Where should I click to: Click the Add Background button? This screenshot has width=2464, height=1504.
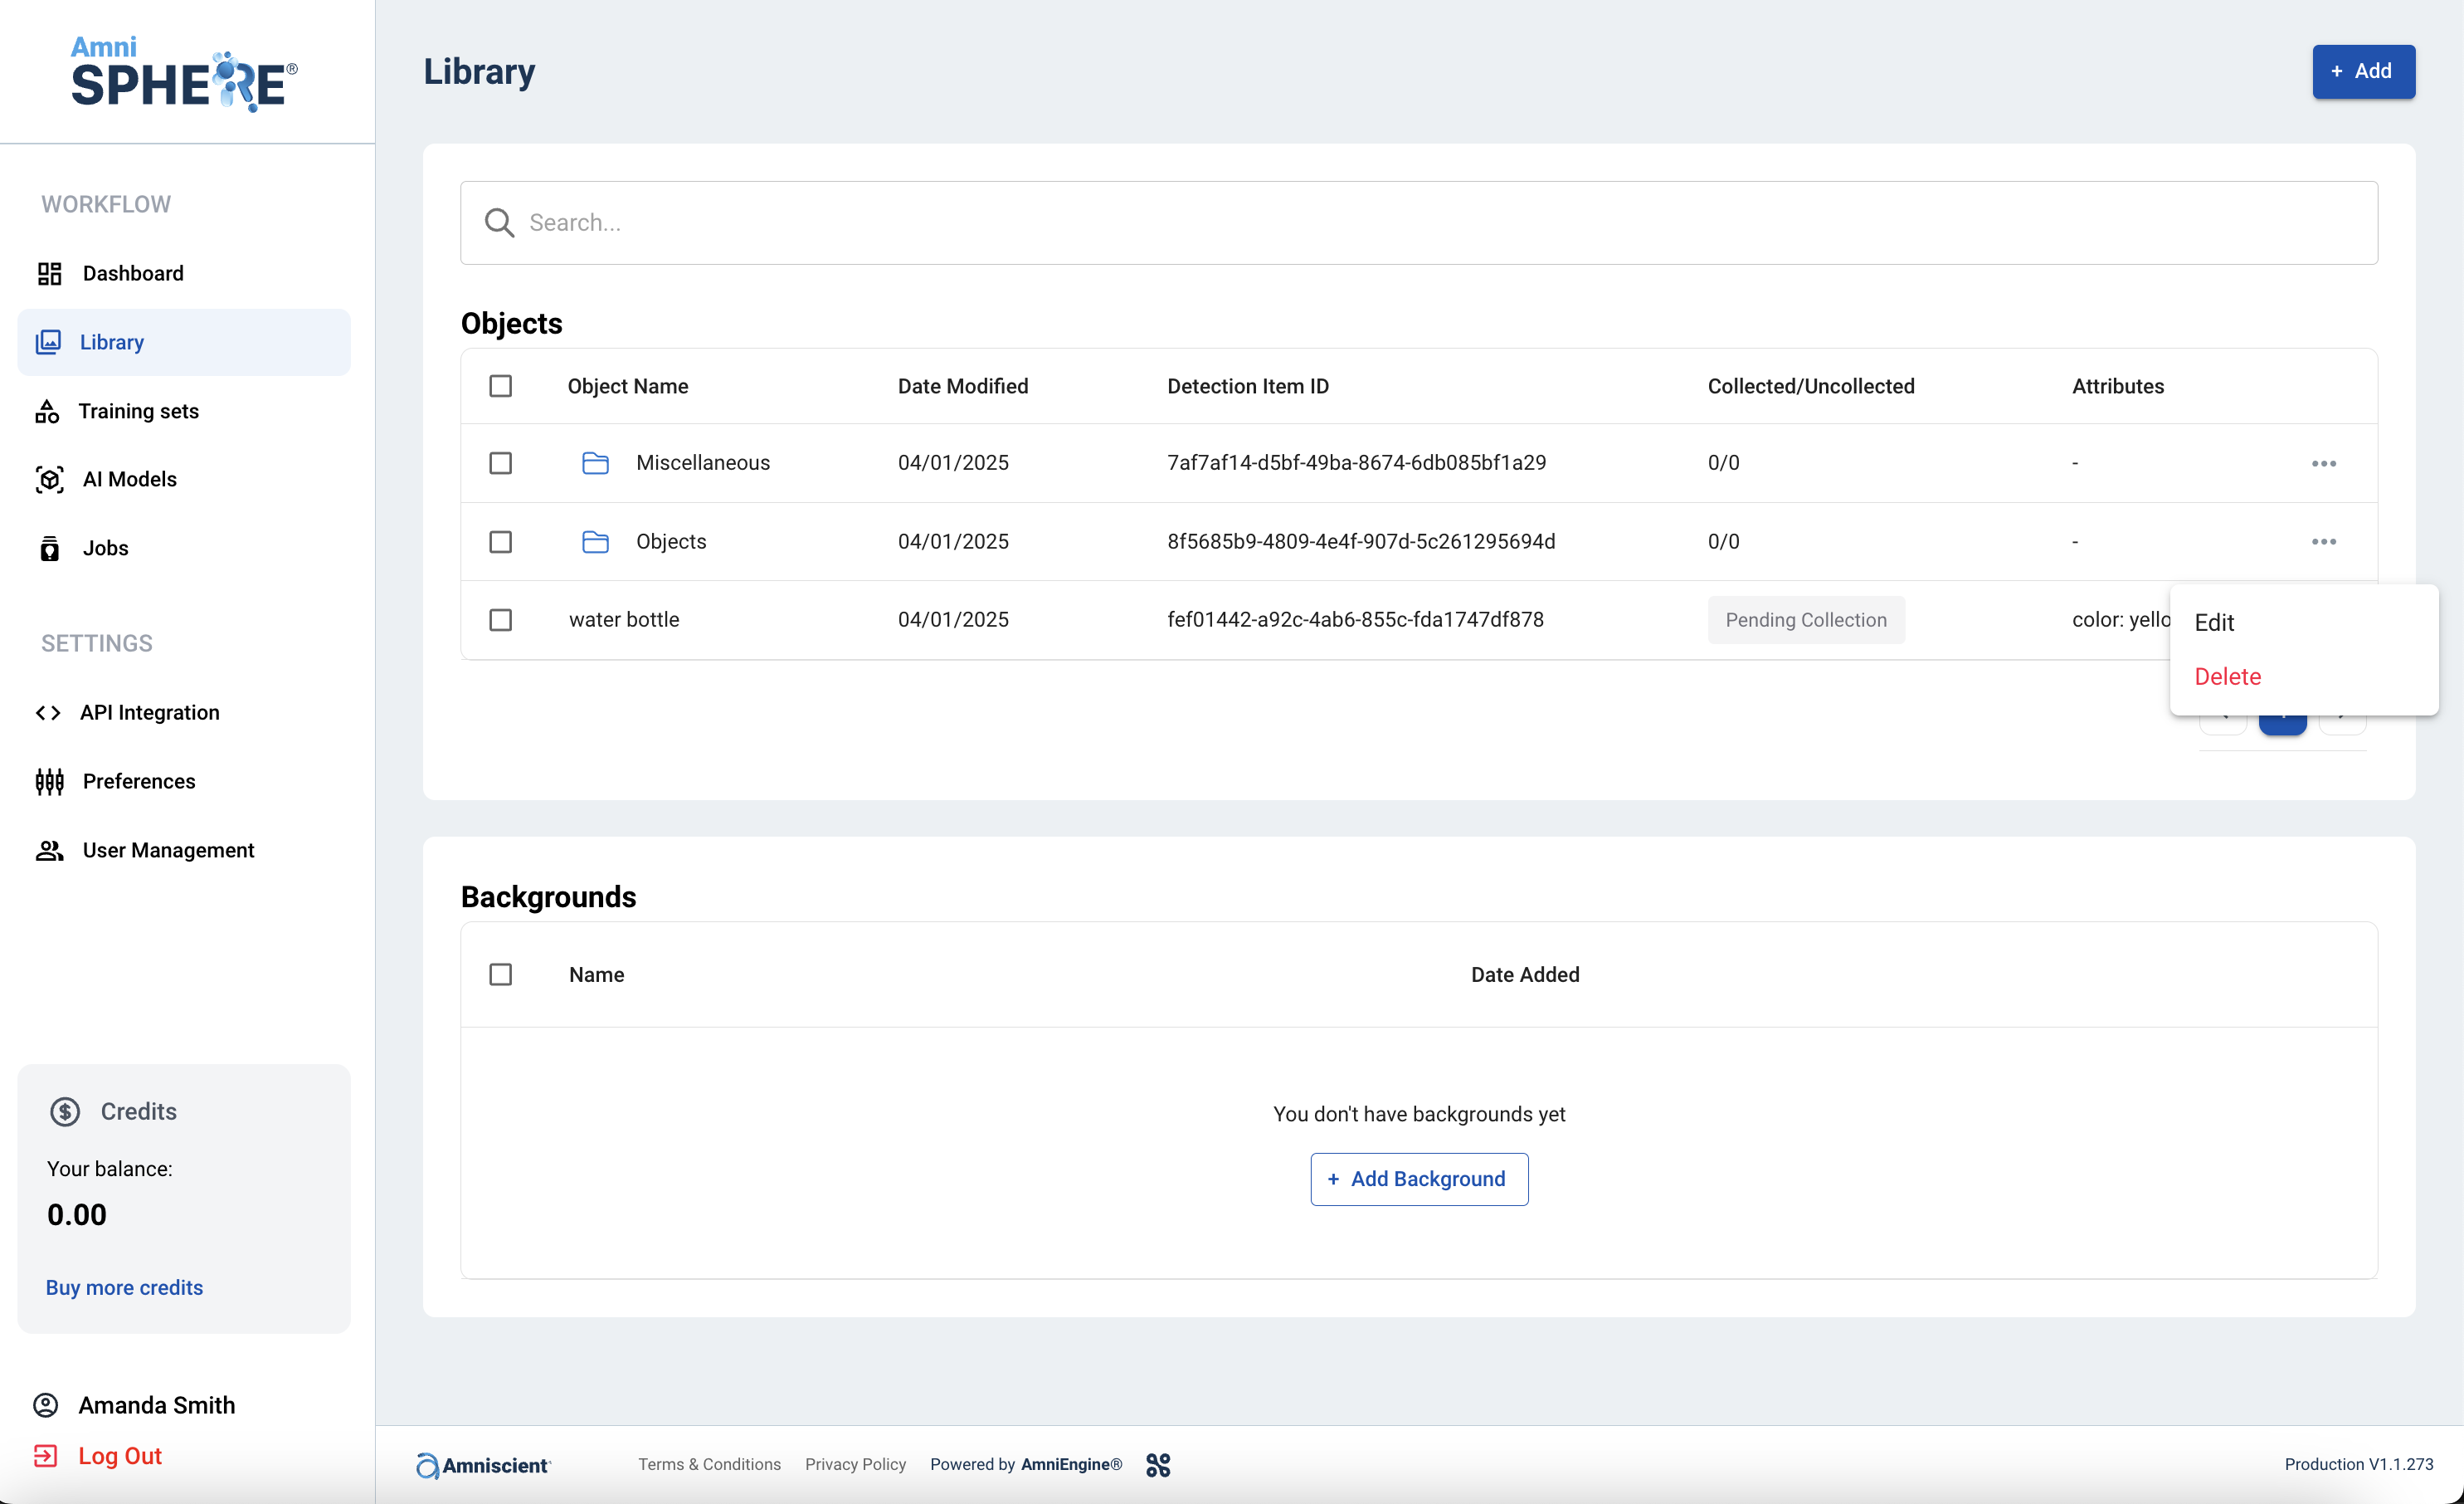point(1418,1179)
